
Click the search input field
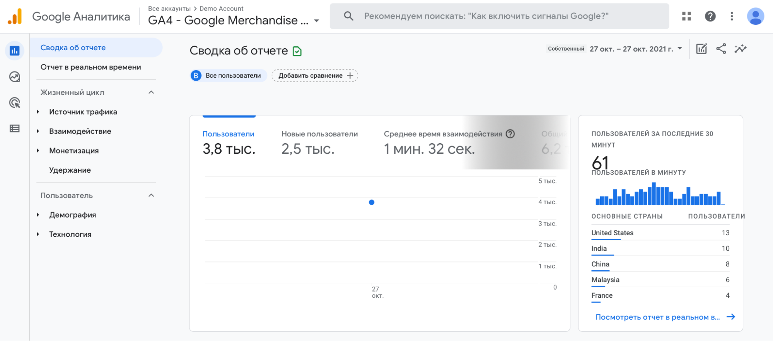499,16
